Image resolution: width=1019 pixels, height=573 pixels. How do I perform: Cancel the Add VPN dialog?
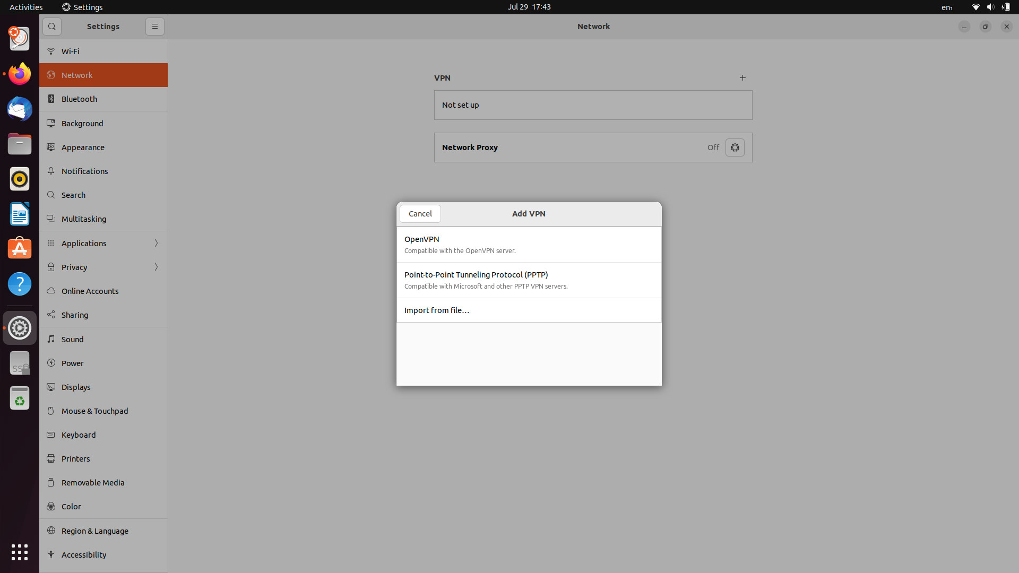420,213
